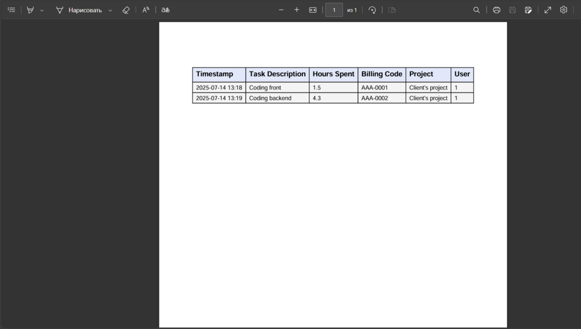Open the table of contents sidebar
The image size is (581, 329).
click(12, 10)
